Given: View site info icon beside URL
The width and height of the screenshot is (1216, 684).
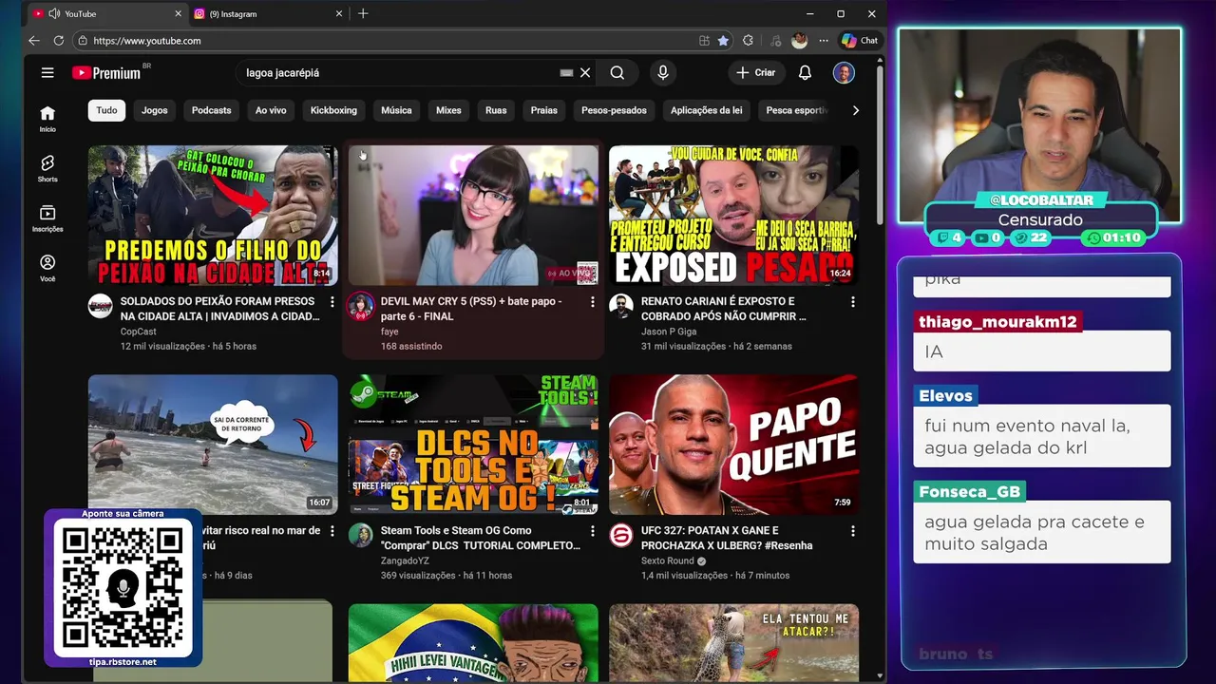Looking at the screenshot, I should [83, 41].
